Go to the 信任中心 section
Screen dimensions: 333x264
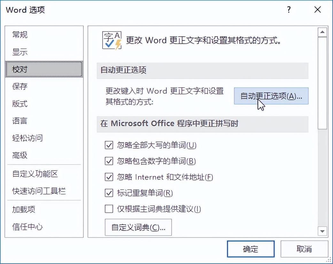[x=27, y=227]
